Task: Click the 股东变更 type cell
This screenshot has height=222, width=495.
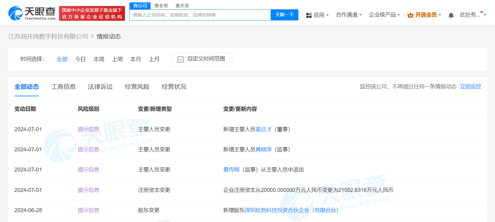Action: pos(149,210)
